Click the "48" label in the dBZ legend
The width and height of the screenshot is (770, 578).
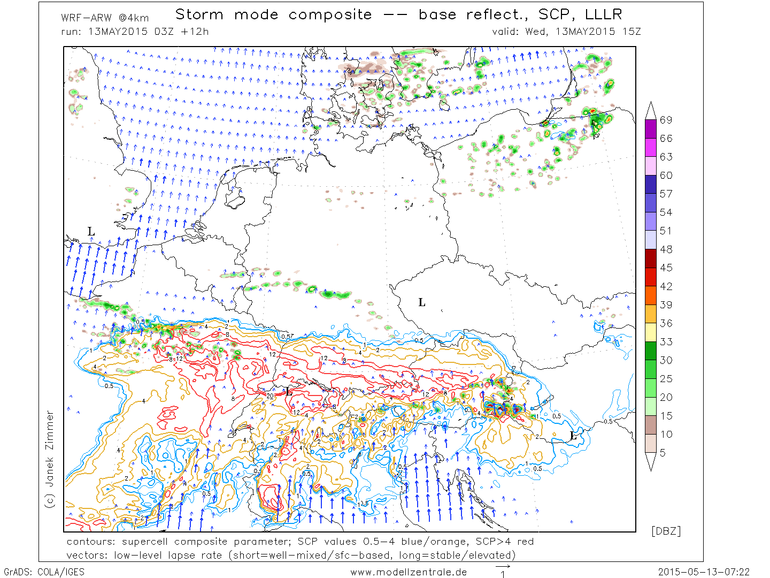(x=666, y=249)
